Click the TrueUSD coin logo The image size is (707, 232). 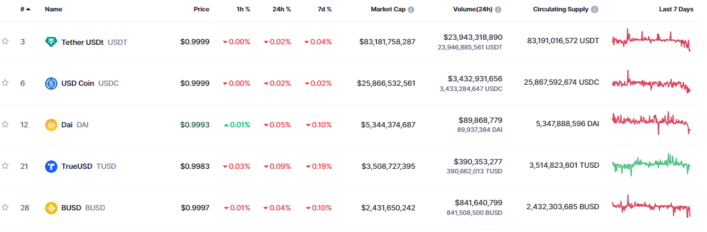51,167
